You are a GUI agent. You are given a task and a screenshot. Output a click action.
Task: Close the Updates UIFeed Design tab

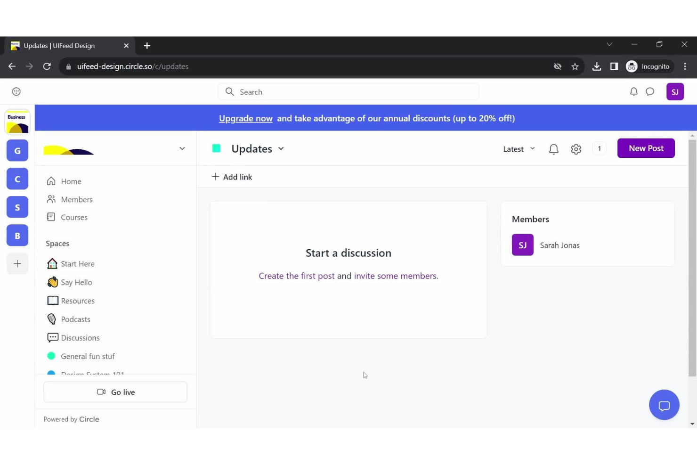[126, 46]
